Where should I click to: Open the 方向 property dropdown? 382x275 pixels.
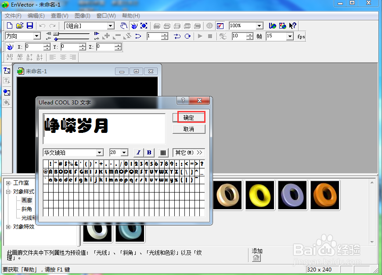pyautogui.click(x=37, y=36)
